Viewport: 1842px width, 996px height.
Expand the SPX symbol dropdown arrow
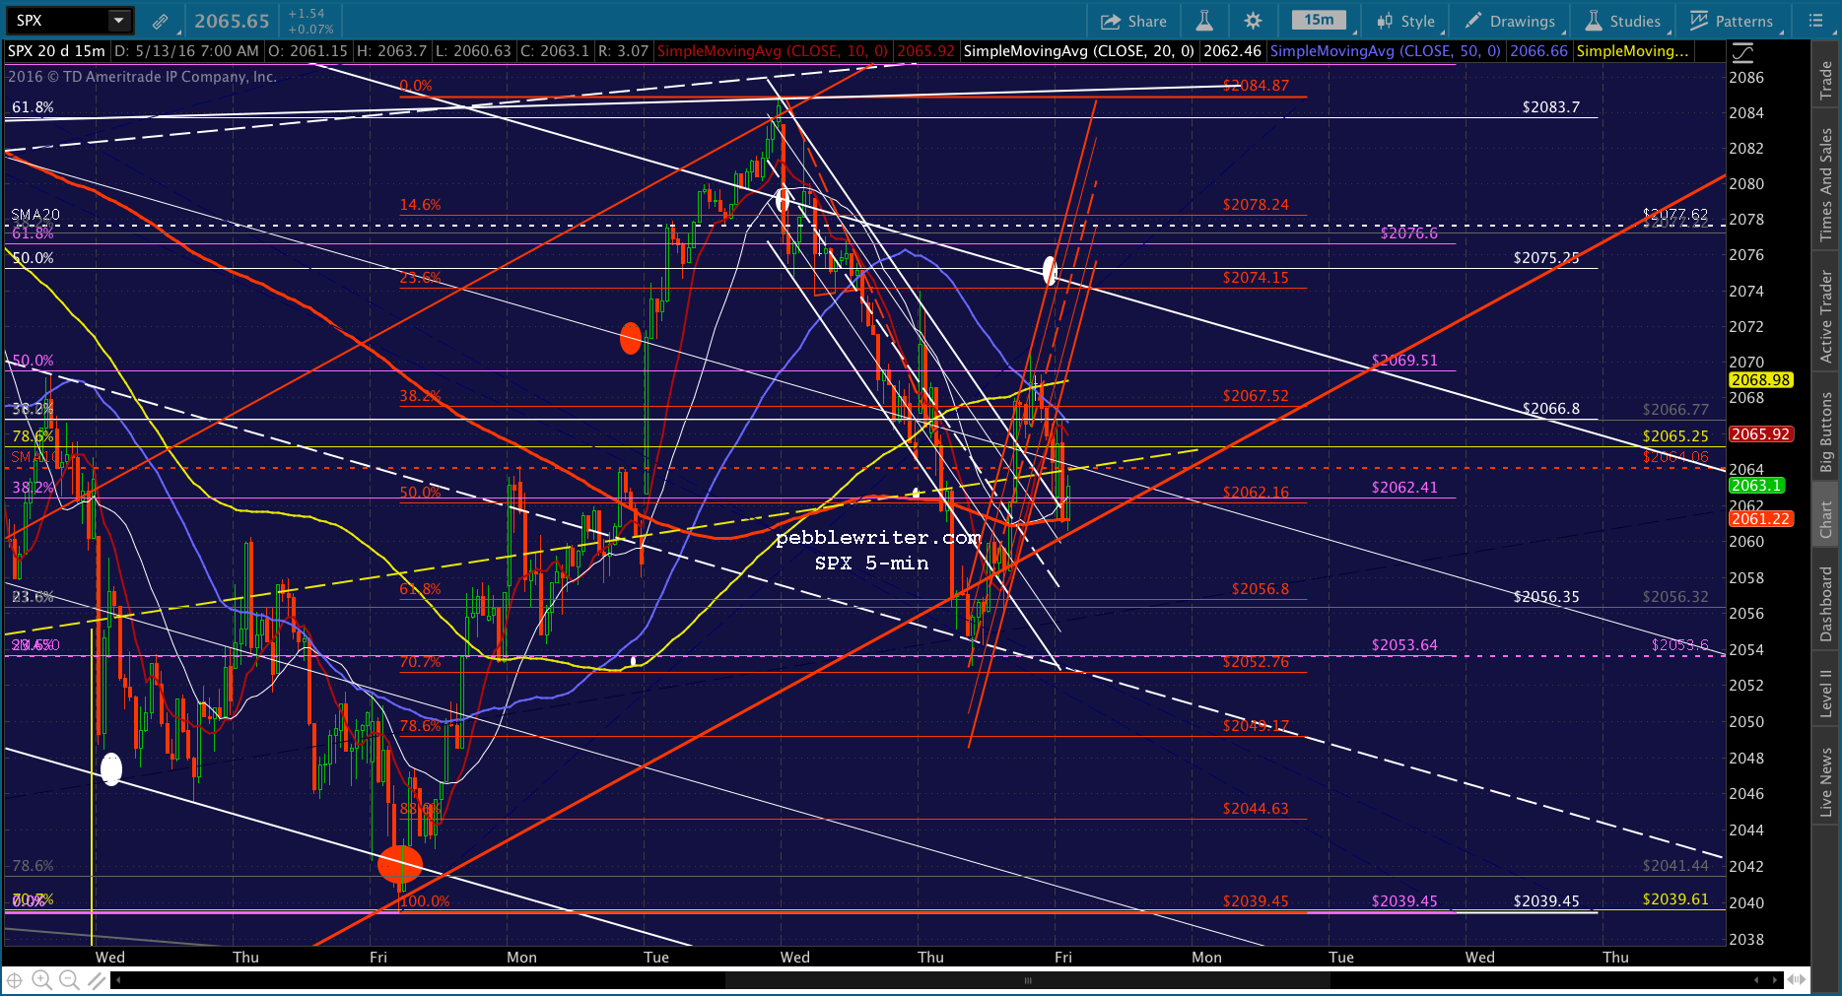pos(118,20)
